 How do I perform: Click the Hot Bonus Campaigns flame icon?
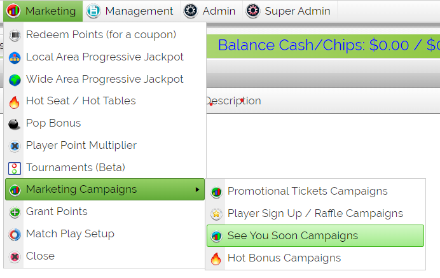click(x=216, y=259)
